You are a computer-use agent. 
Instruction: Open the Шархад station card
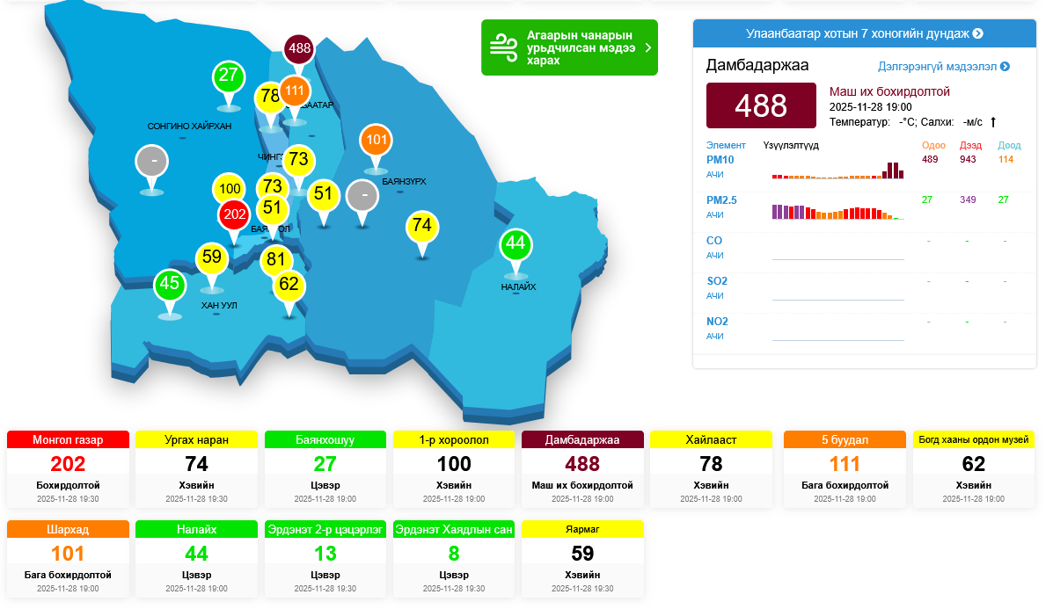click(x=68, y=559)
